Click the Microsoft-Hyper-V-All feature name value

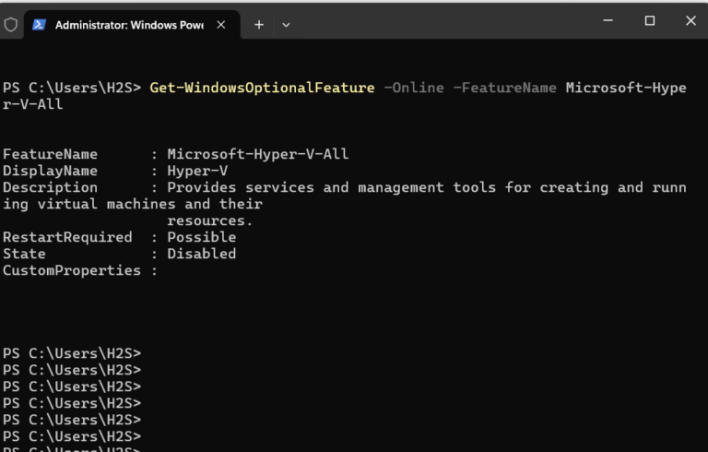258,154
